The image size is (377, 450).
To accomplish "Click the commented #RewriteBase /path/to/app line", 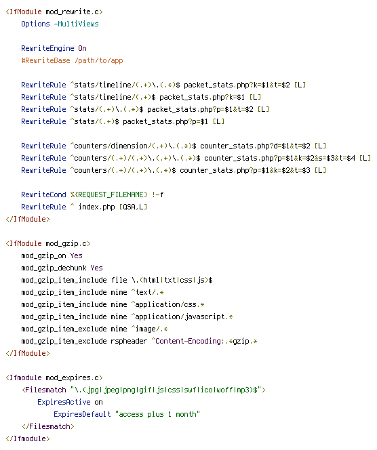I will tap(72, 60).
